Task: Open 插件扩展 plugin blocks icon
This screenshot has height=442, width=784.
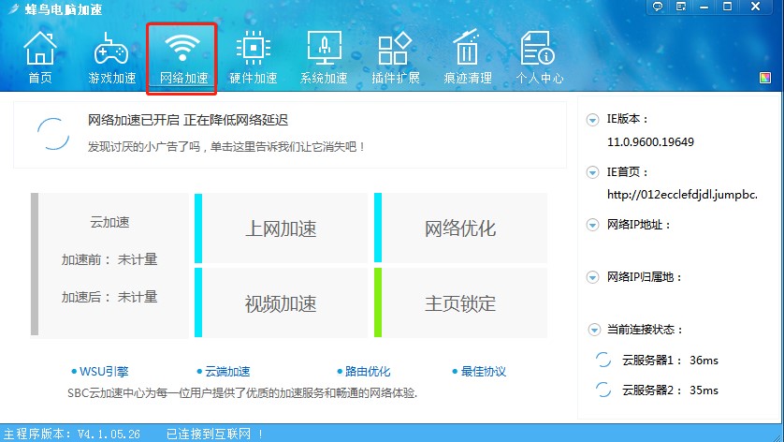Action: pyautogui.click(x=395, y=49)
